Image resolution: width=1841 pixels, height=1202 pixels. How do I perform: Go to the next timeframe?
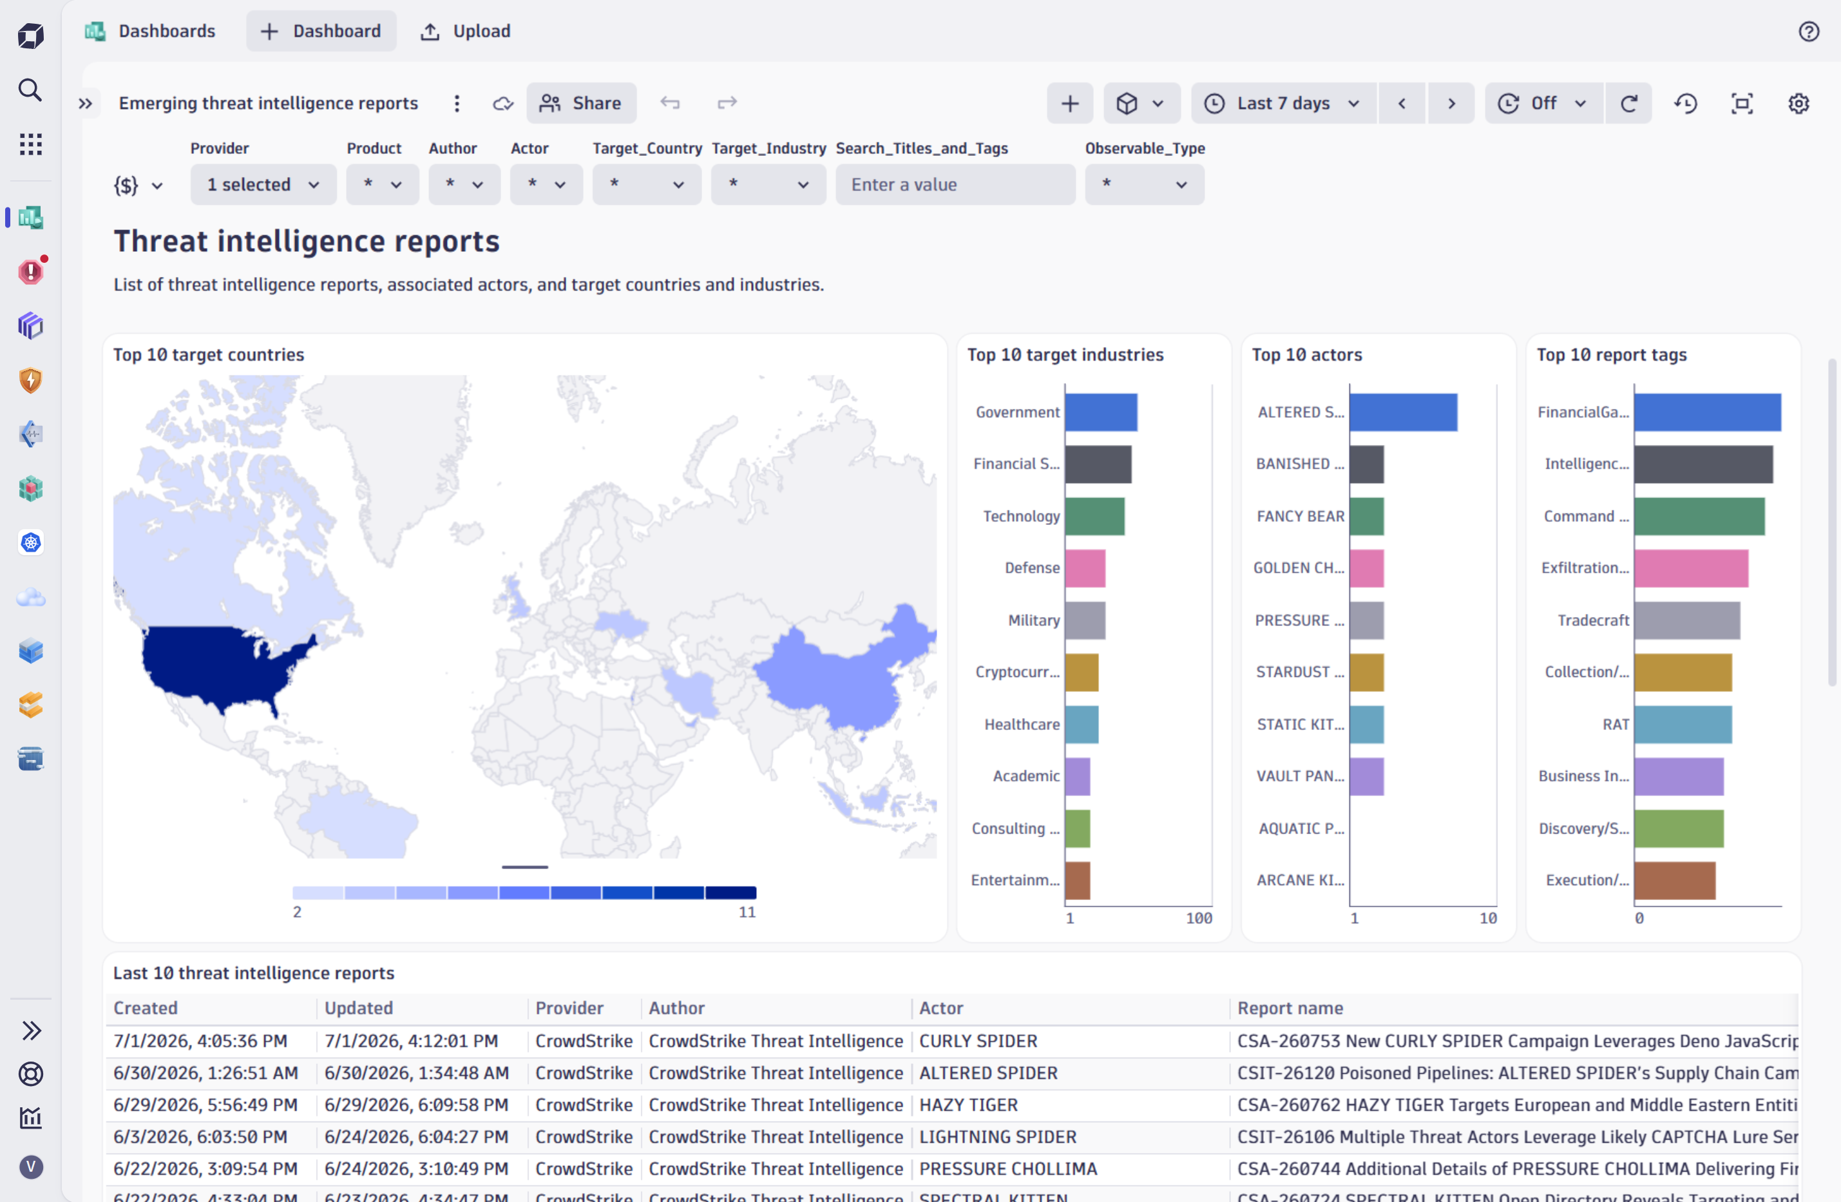pos(1452,103)
